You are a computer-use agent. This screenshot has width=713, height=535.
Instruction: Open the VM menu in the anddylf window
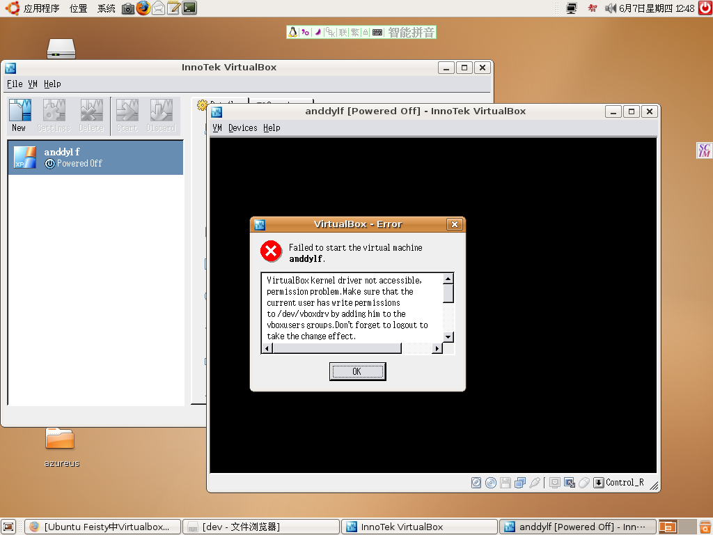pos(217,128)
